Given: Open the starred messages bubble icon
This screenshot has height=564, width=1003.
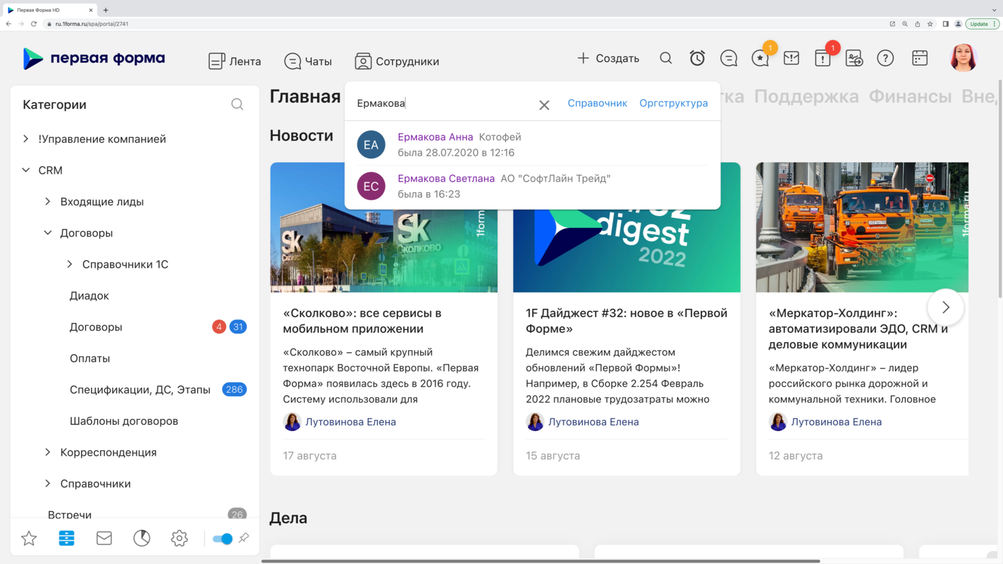Looking at the screenshot, I should coord(760,58).
